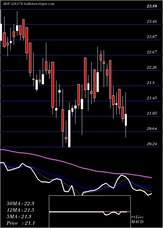Click the 20.24 price axis label
The height and width of the screenshot is (228, 163).
(x=152, y=144)
